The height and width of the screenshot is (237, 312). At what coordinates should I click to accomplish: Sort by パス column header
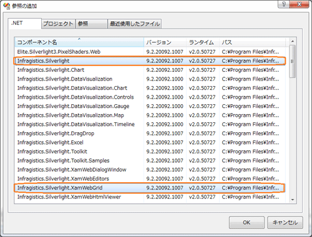[x=252, y=42]
